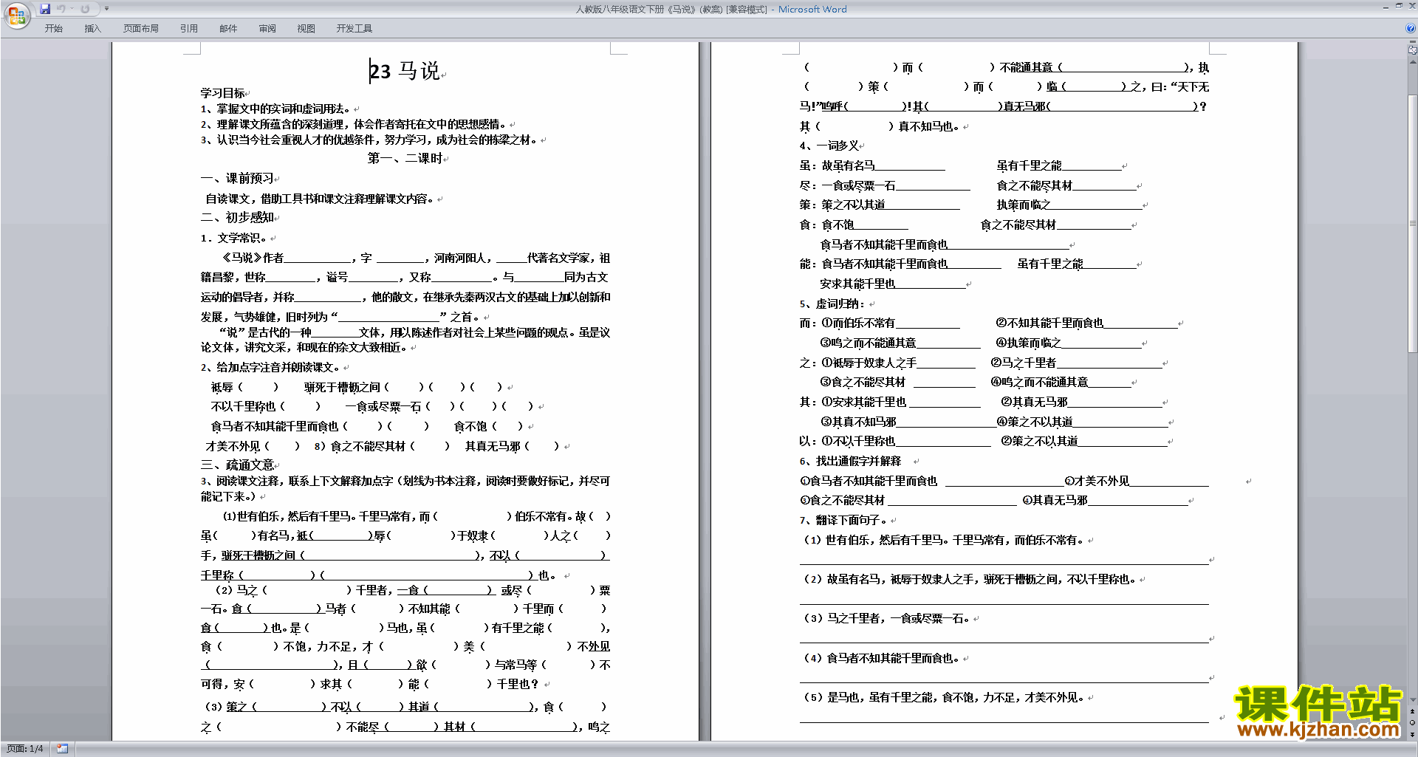
Task: Click the line 2、给加点字注音并朗读课文。
Action: tap(270, 367)
